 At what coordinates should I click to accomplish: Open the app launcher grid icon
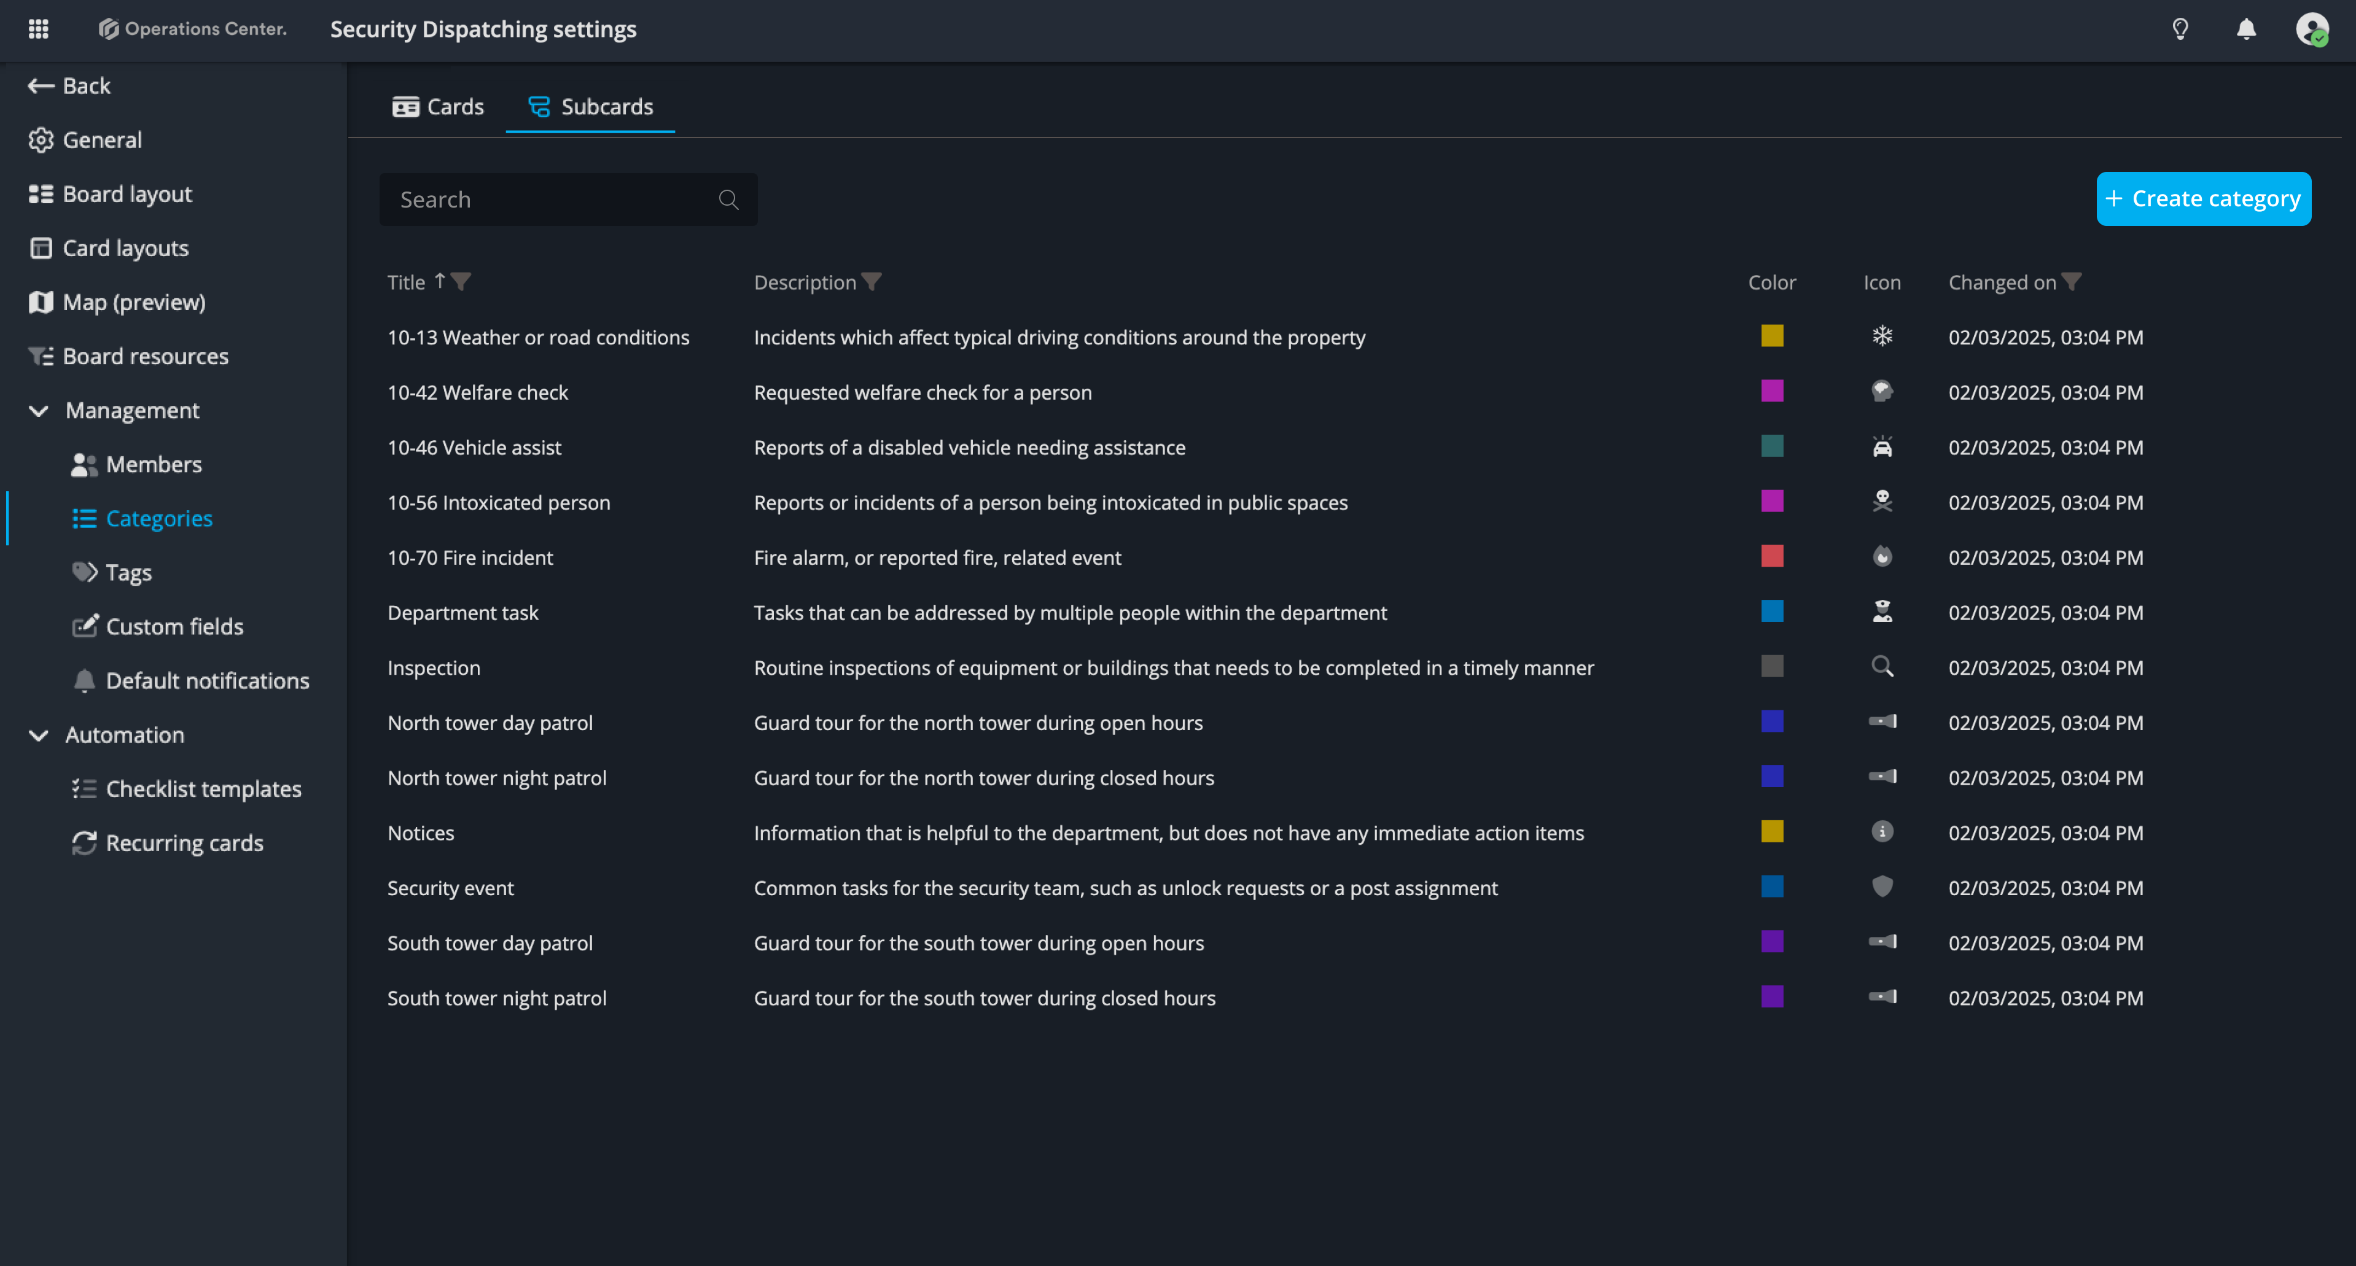[39, 29]
